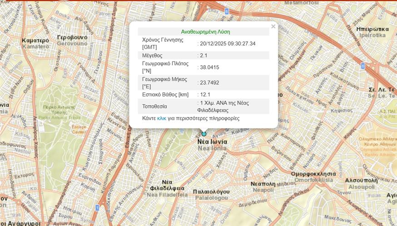
Task: Click the focal depth value 12.1
Action: [204, 95]
